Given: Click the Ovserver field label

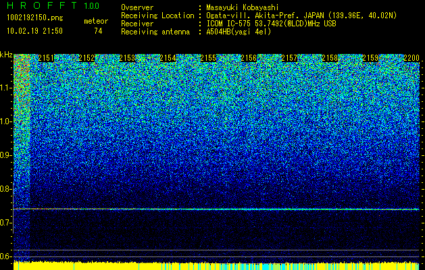Looking at the screenshot, I should tap(137, 7).
